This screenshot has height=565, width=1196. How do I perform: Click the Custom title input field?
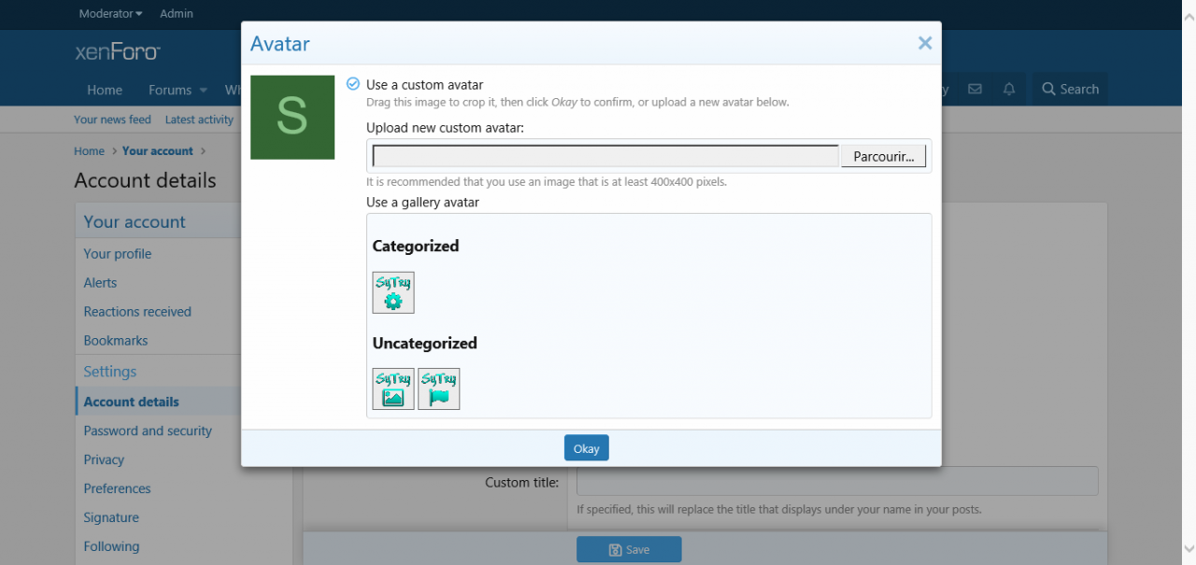tap(836, 482)
